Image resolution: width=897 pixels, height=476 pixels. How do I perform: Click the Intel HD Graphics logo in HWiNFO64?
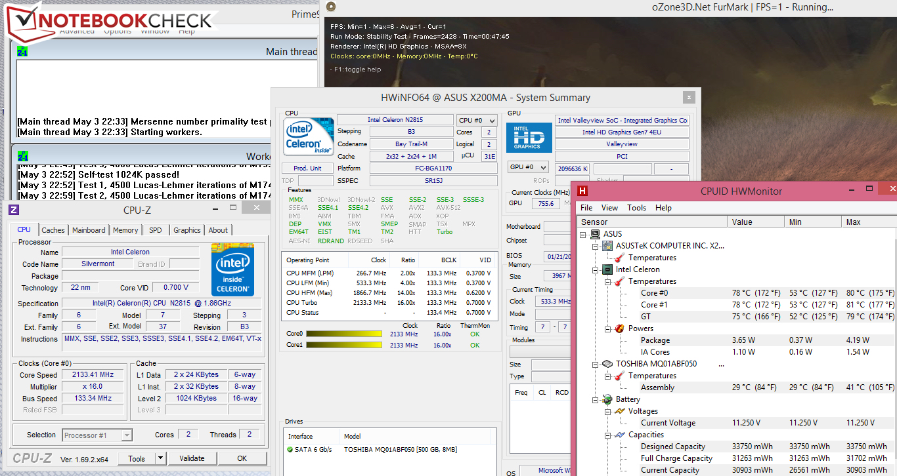(528, 137)
